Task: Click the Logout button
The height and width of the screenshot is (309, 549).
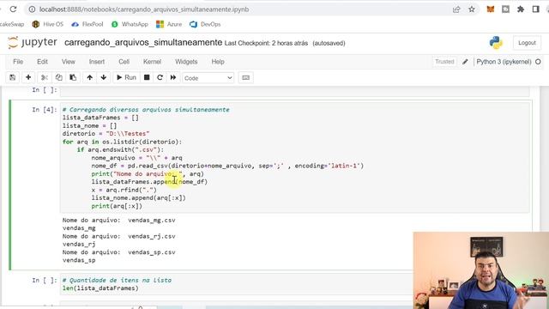Action: [527, 43]
